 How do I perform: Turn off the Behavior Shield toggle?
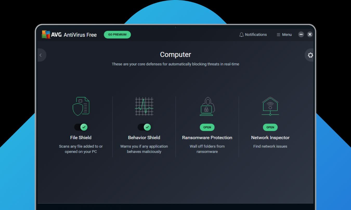(x=144, y=127)
